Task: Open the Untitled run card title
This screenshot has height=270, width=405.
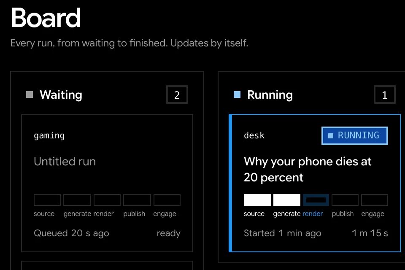Action: (x=65, y=162)
